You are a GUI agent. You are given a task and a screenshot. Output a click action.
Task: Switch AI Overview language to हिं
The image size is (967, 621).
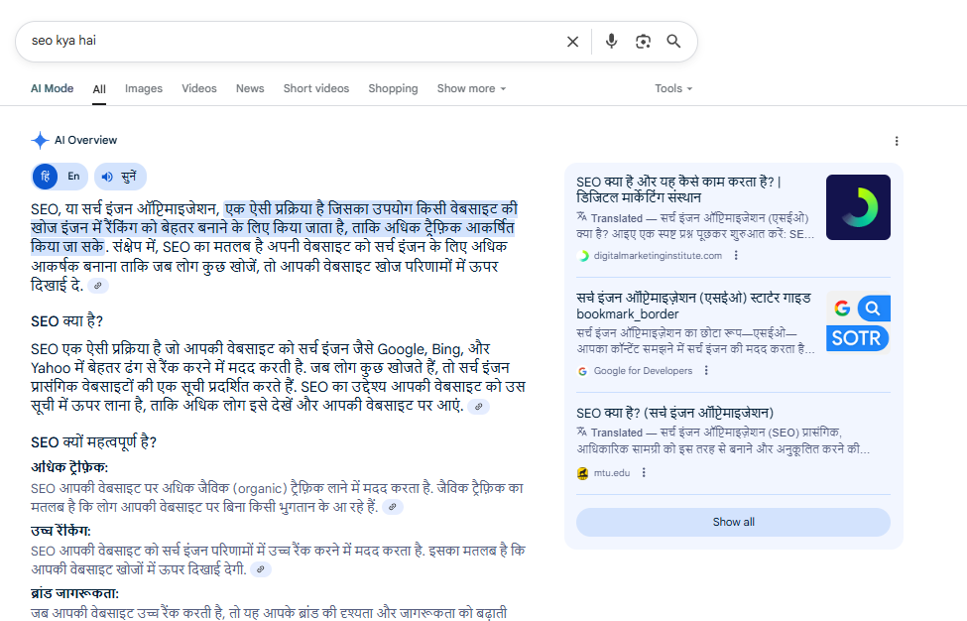tap(45, 177)
